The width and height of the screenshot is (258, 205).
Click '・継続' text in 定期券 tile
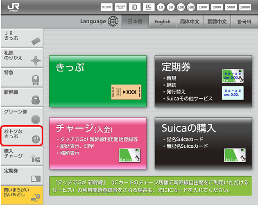pyautogui.click(x=169, y=85)
